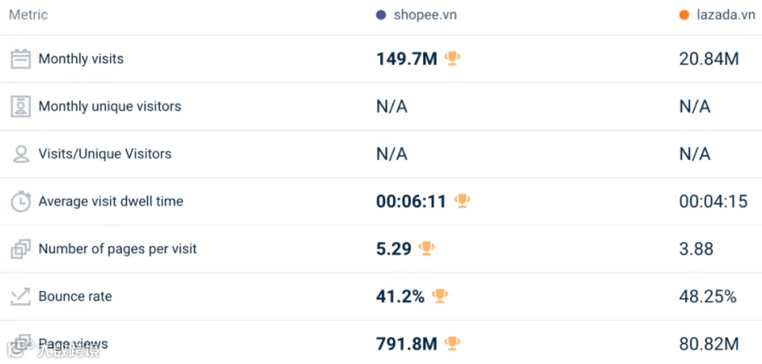Viewport: 762px width, 364px height.
Task: Click lazada.vn's N/A for Monthly unique visitors
Action: point(695,107)
